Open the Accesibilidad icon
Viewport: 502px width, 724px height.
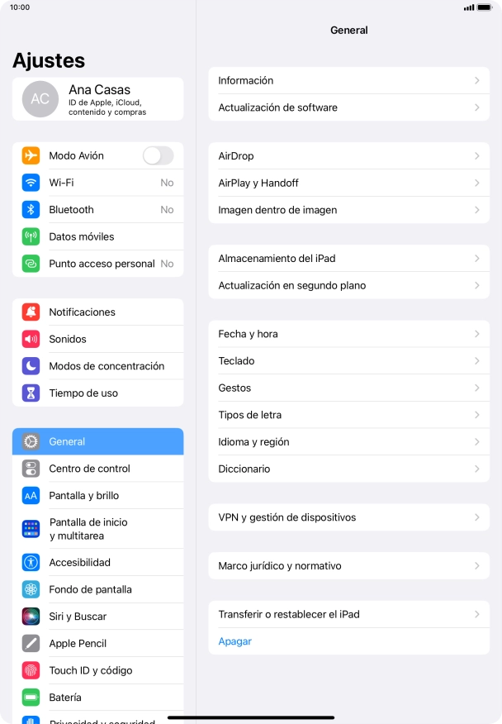pyautogui.click(x=31, y=562)
